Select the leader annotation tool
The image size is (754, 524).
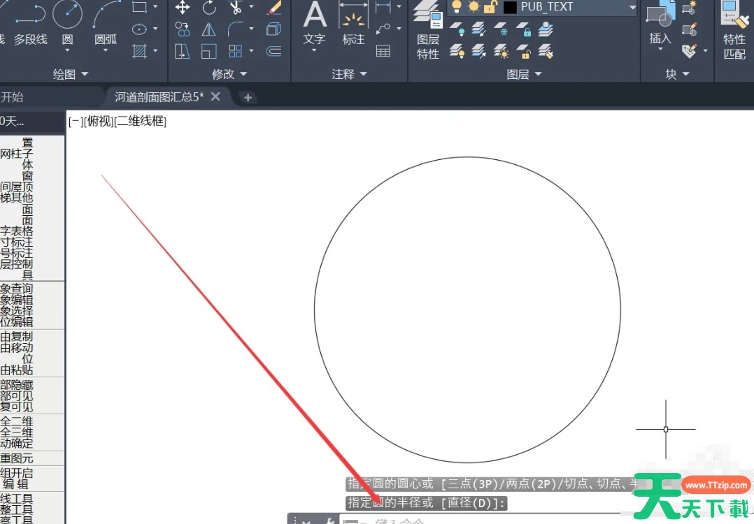point(383,29)
